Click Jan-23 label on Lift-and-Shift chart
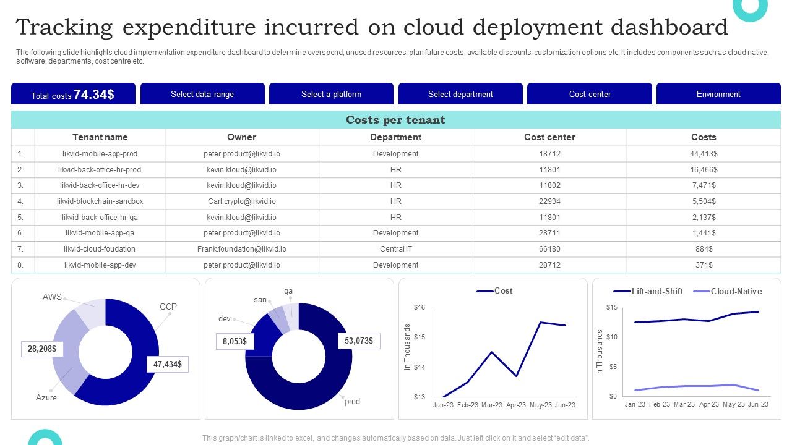The image size is (792, 445). (635, 404)
